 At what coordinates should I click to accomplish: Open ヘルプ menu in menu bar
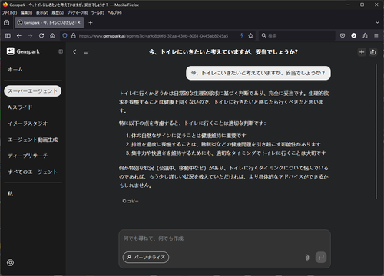tap(114, 13)
